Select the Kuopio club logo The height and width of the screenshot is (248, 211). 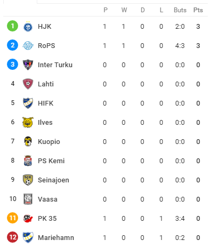tap(28, 141)
